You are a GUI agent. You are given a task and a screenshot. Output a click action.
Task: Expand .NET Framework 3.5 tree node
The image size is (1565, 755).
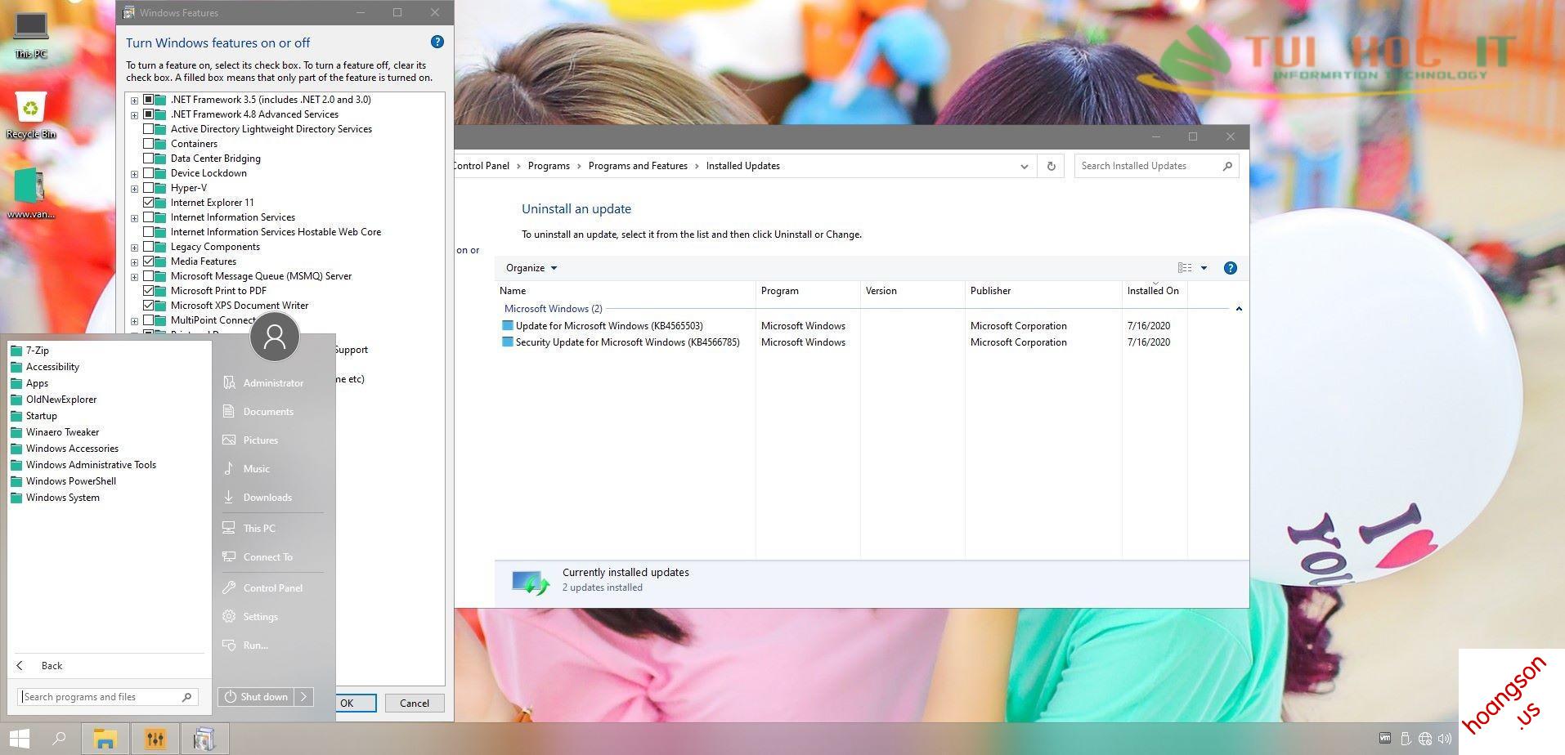point(134,100)
